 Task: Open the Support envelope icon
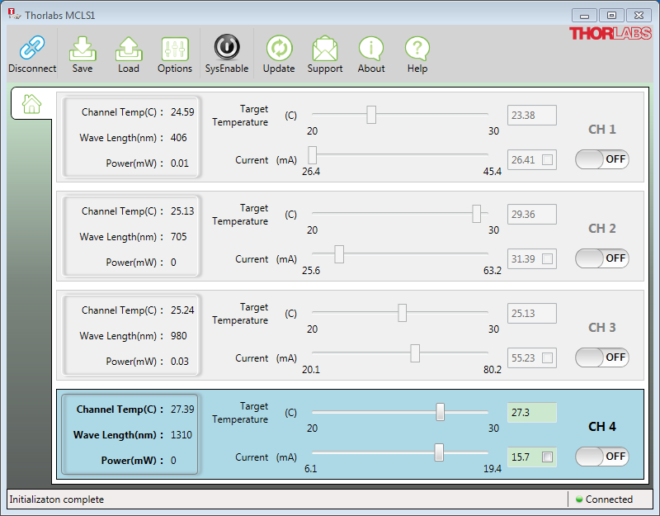(325, 49)
